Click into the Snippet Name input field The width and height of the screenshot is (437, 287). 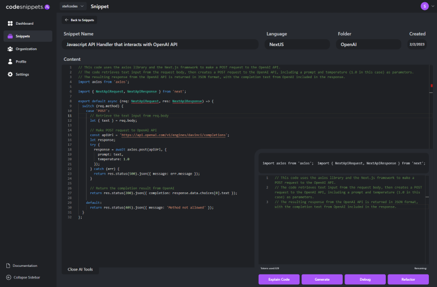[x=160, y=44]
